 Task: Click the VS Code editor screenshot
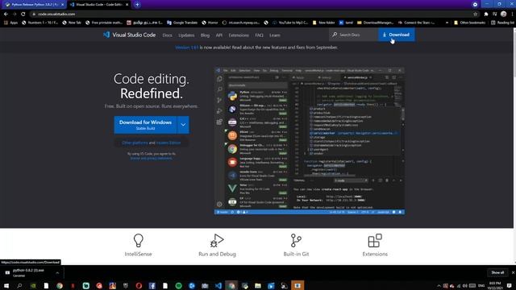click(310, 141)
